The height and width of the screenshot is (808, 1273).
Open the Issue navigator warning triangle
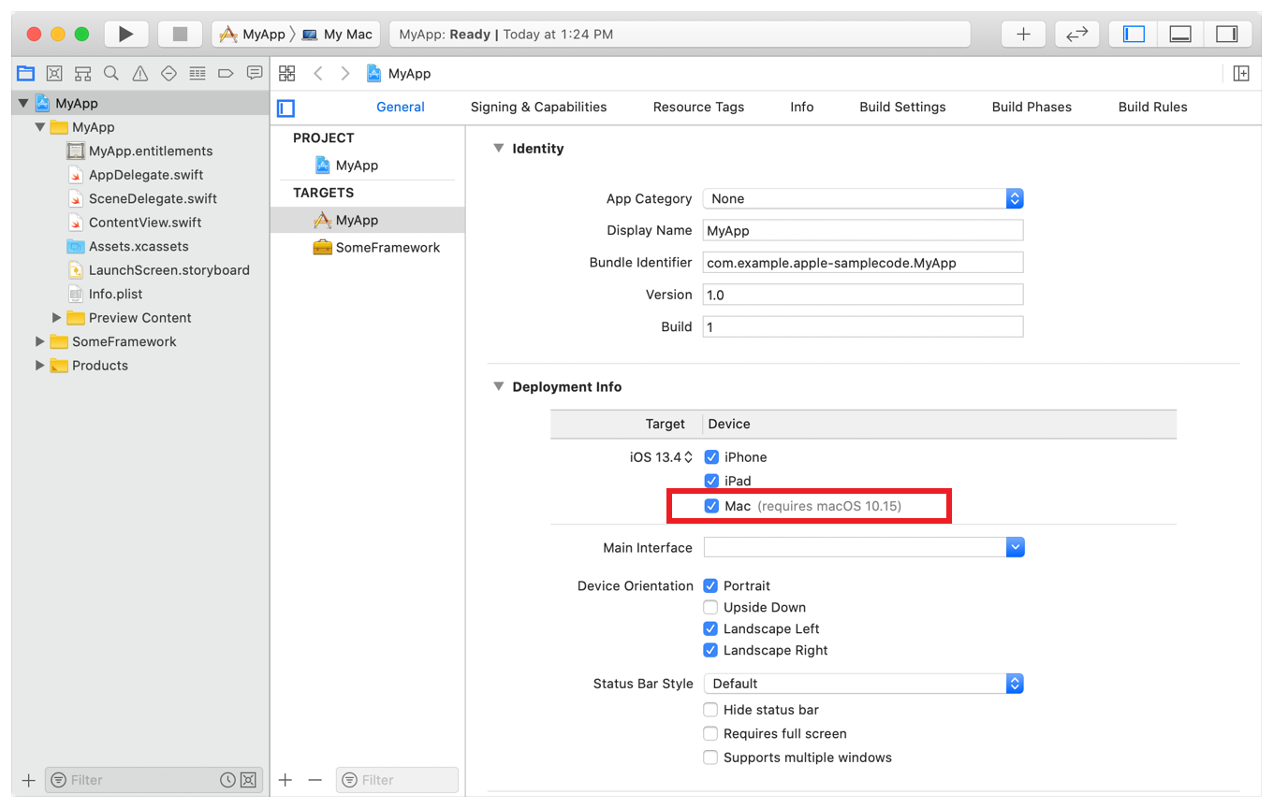139,73
